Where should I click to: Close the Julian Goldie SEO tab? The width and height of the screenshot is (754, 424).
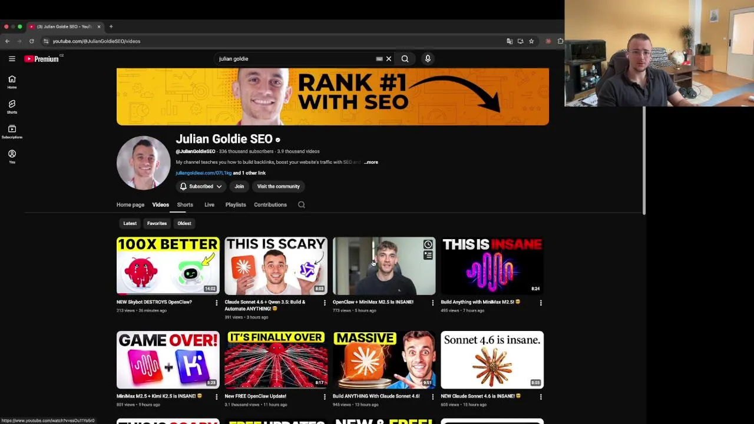(99, 26)
